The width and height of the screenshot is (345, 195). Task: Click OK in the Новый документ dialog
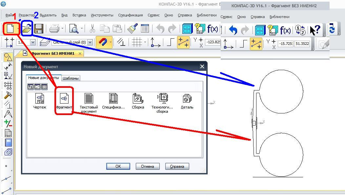click(118, 166)
